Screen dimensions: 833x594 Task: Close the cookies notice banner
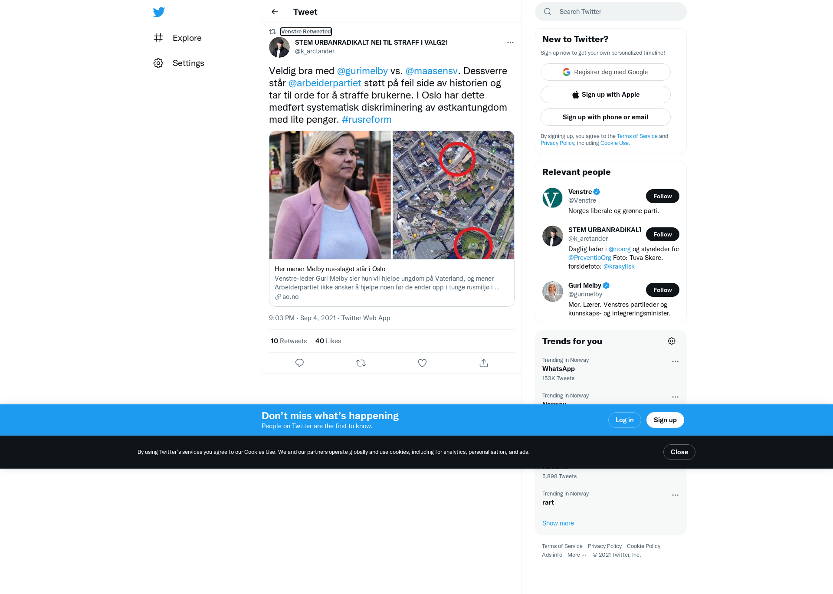pos(679,452)
